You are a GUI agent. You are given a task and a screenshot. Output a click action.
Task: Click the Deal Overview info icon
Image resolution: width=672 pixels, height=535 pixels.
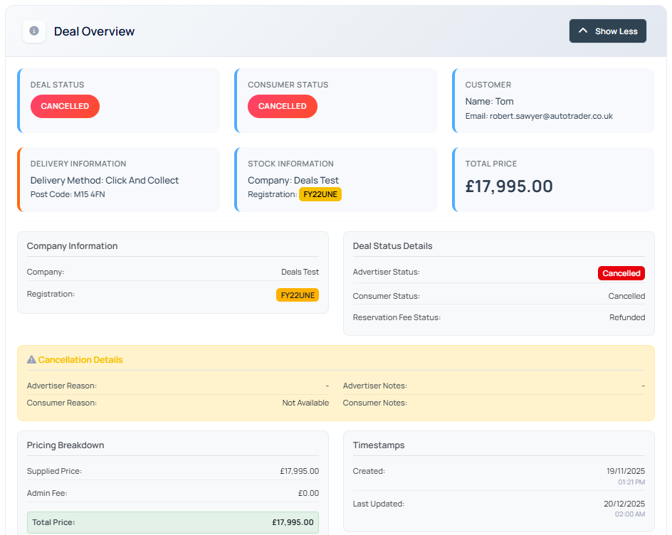click(x=34, y=31)
